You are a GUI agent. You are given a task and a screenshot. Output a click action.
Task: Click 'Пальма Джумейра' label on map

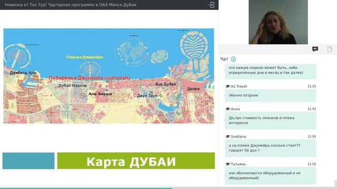(x=84, y=57)
